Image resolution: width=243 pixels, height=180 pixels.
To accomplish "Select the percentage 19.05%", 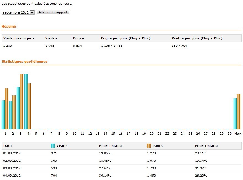I will point(105,153).
